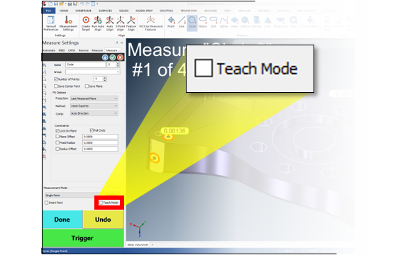Increase the Number of Points stepper
410x255 pixels.
coord(105,78)
